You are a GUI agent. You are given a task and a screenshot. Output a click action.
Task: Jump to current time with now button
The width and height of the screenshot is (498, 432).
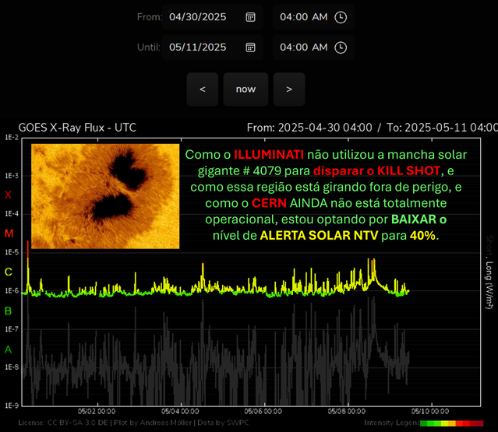pyautogui.click(x=245, y=90)
